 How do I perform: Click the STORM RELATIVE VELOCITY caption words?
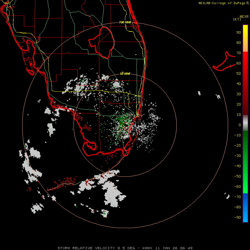[86, 248]
